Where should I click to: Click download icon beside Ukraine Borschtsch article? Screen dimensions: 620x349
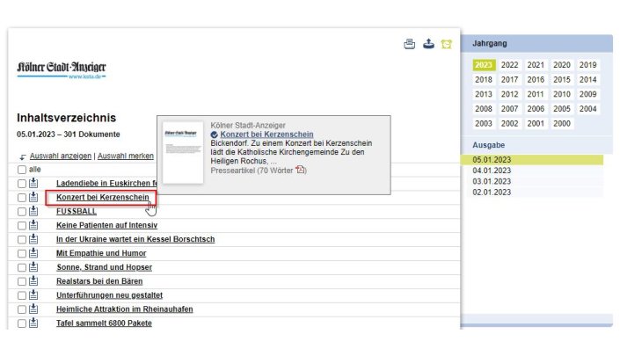click(x=33, y=239)
